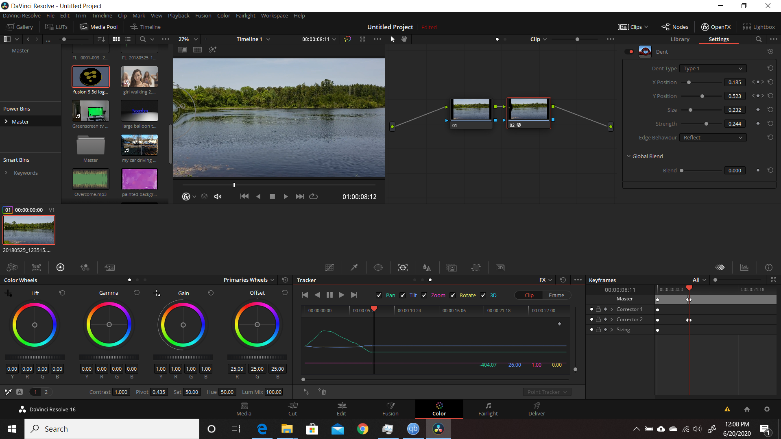
Task: Select the hand pan tool in node editor
Action: click(x=404, y=39)
